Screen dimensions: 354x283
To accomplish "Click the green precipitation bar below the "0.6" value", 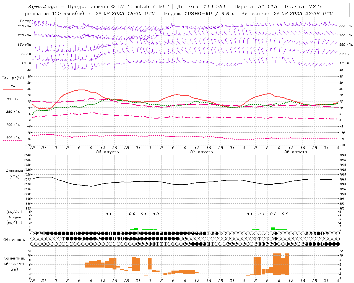I will point(136,229).
